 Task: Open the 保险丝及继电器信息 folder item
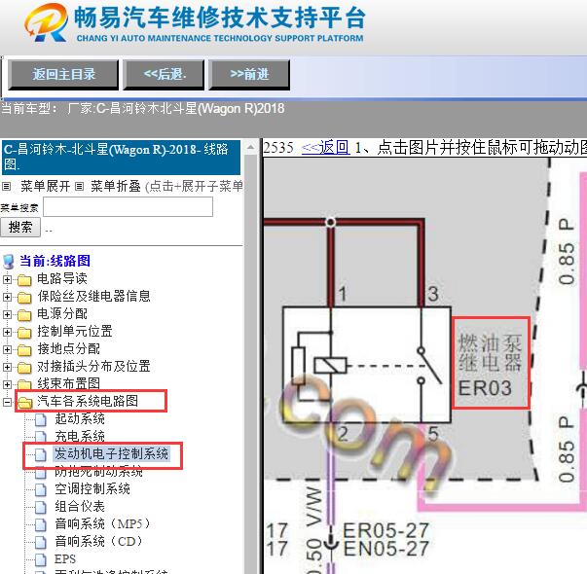pos(94,297)
